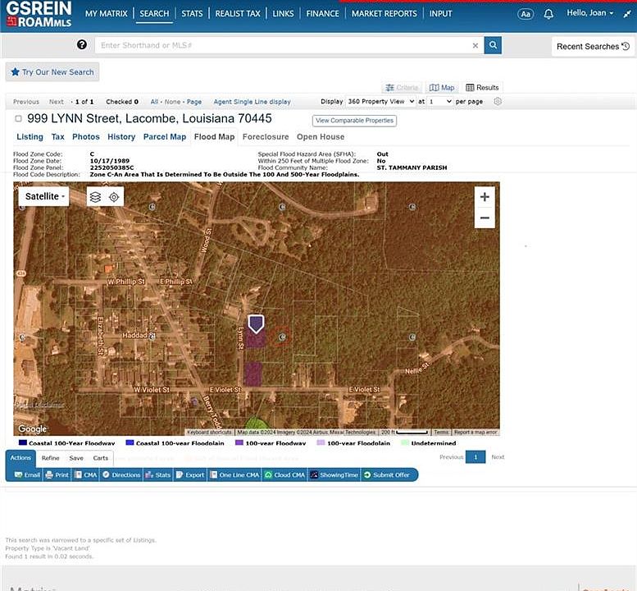Open the Links menu

pyautogui.click(x=283, y=14)
